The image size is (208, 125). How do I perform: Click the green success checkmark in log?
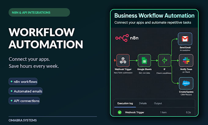(x=120, y=112)
